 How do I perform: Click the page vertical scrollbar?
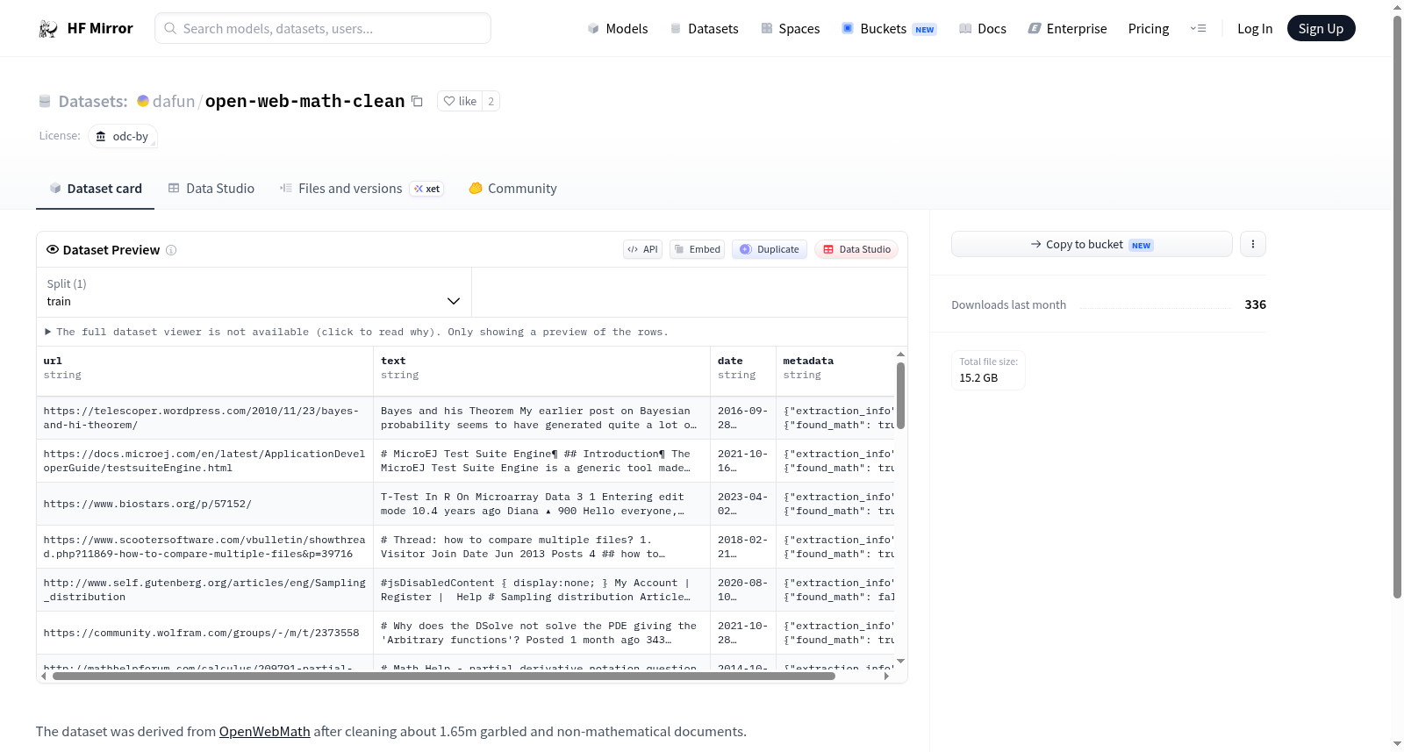[1397, 307]
